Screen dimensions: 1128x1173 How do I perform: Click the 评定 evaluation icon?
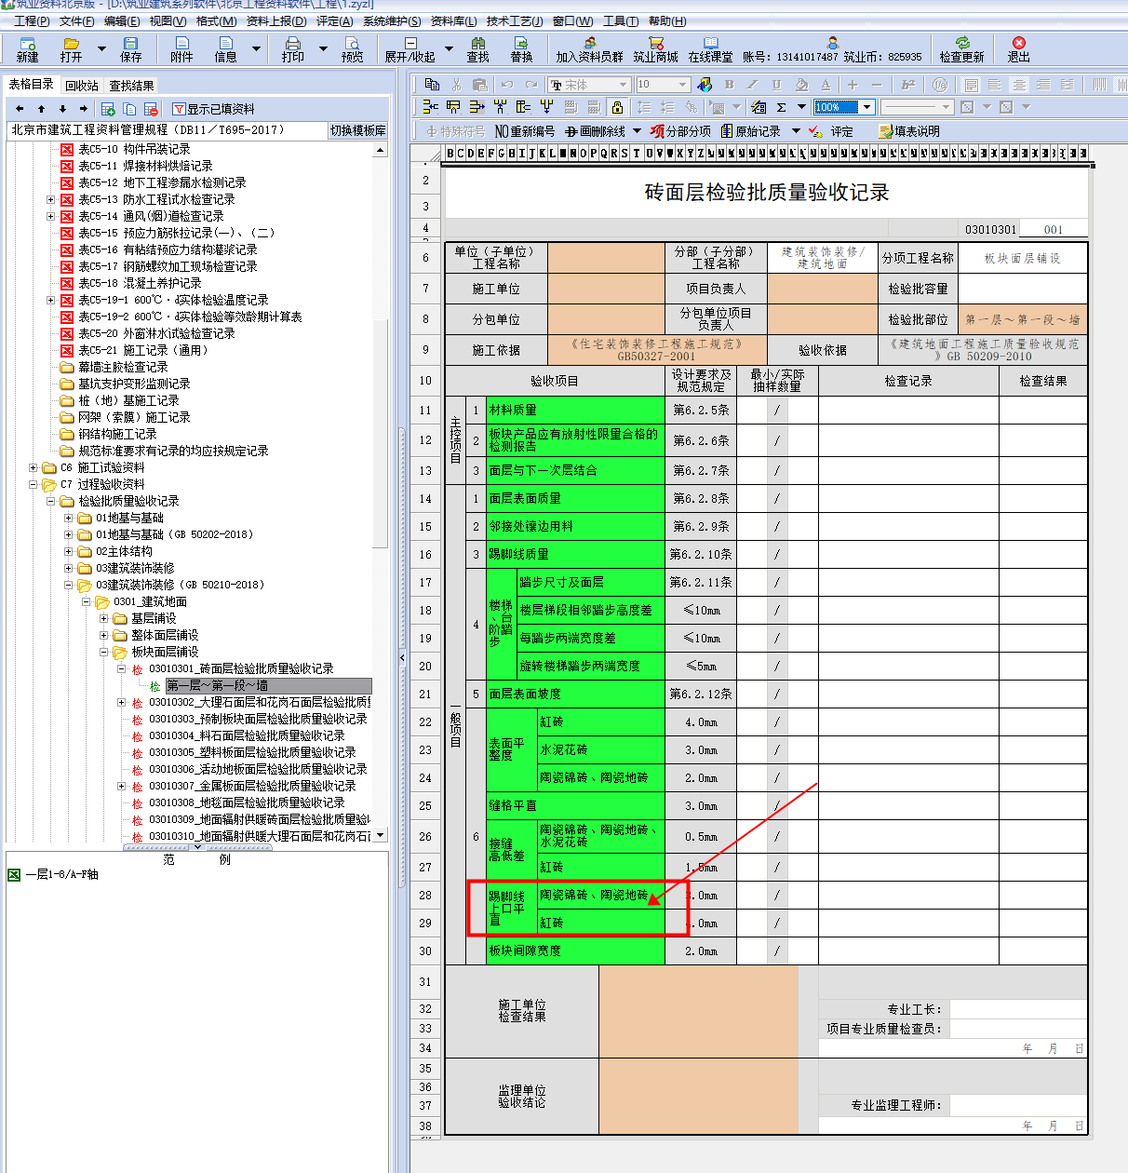click(831, 131)
